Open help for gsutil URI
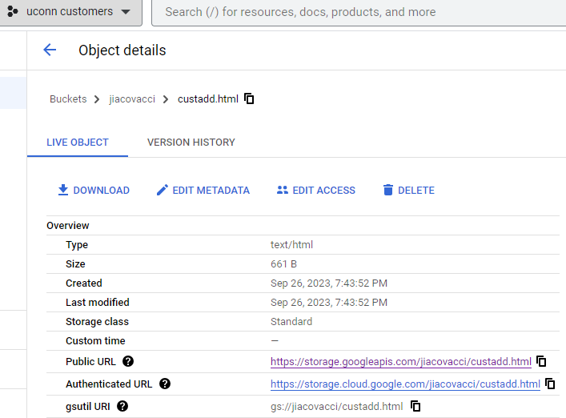The image size is (566, 418). coord(122,406)
